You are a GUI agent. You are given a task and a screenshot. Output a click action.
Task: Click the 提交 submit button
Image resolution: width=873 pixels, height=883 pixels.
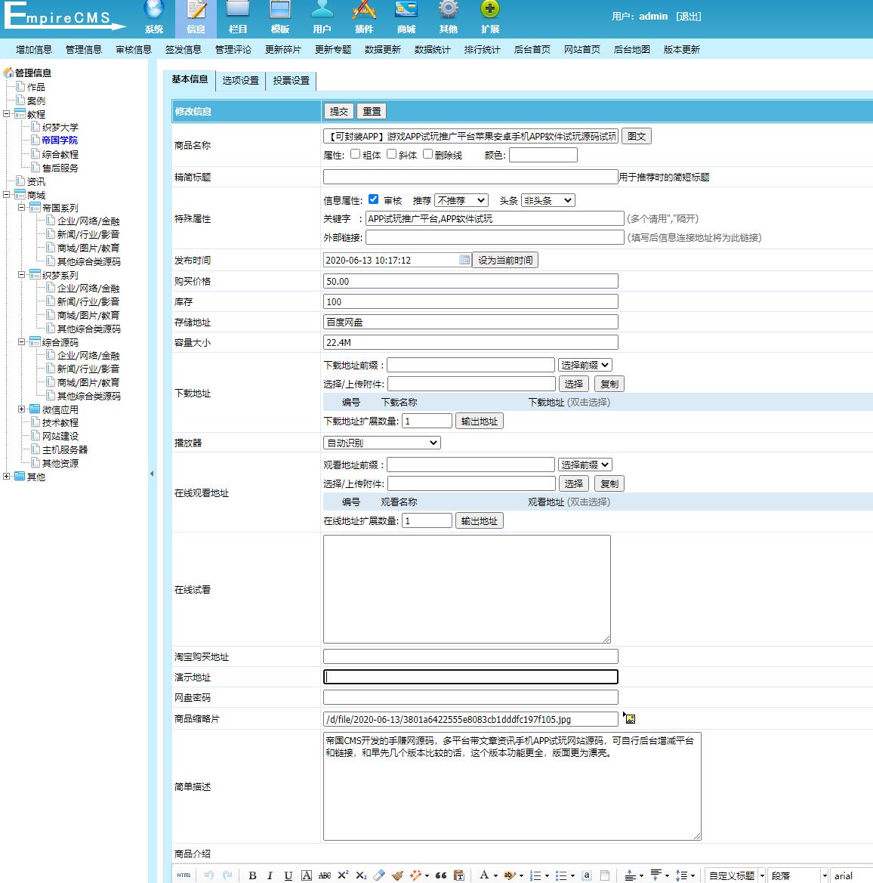[339, 111]
